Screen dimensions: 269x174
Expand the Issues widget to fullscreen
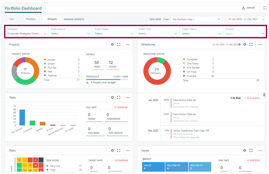251,150
